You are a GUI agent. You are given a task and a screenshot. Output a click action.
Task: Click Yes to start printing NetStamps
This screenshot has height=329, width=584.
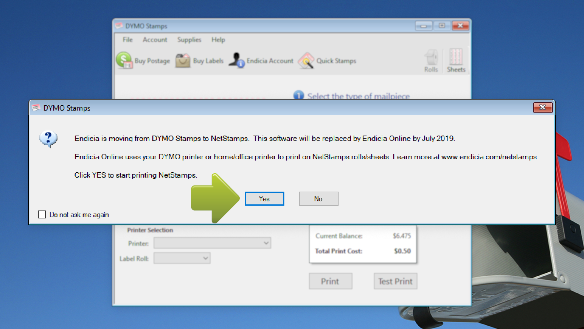[265, 198]
